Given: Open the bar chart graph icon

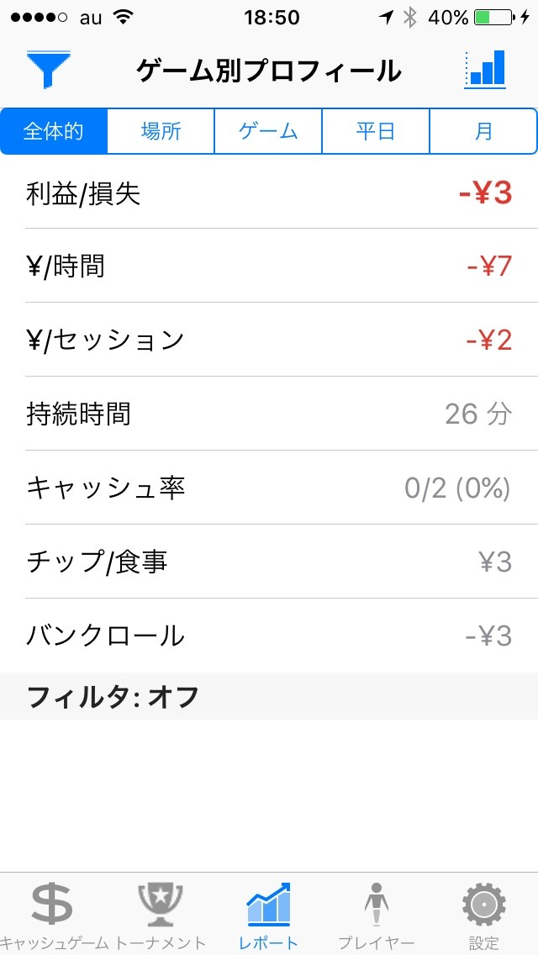Looking at the screenshot, I should 485,69.
